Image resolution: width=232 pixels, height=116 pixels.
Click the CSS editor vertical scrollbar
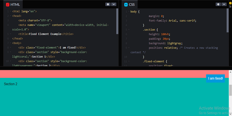tap(227, 20)
